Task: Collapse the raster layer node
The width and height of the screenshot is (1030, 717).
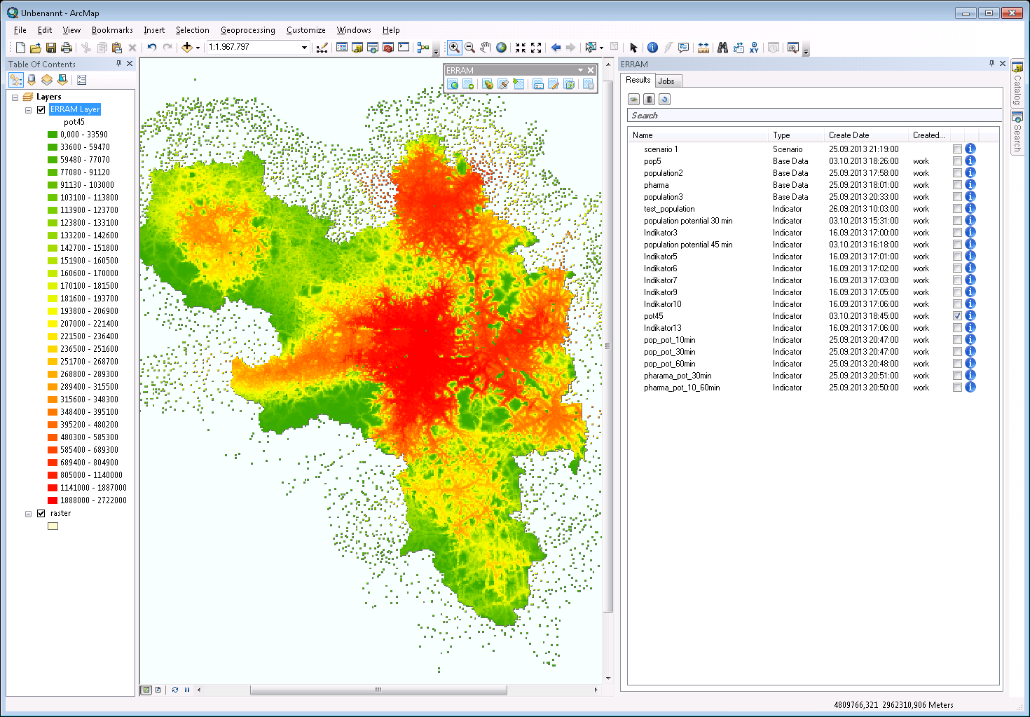Action: [28, 514]
